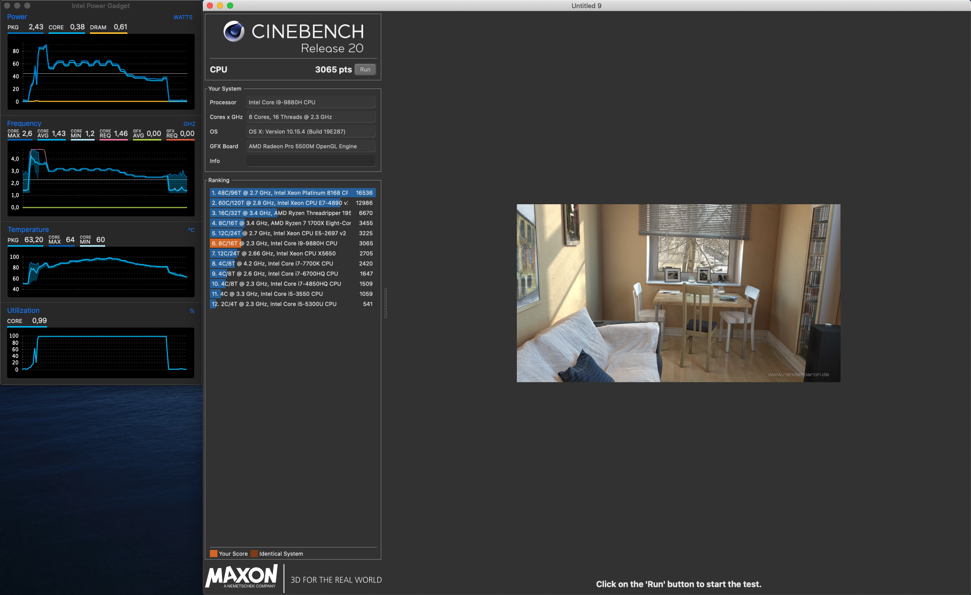Click the brown Identical System legend swatch

coord(254,554)
